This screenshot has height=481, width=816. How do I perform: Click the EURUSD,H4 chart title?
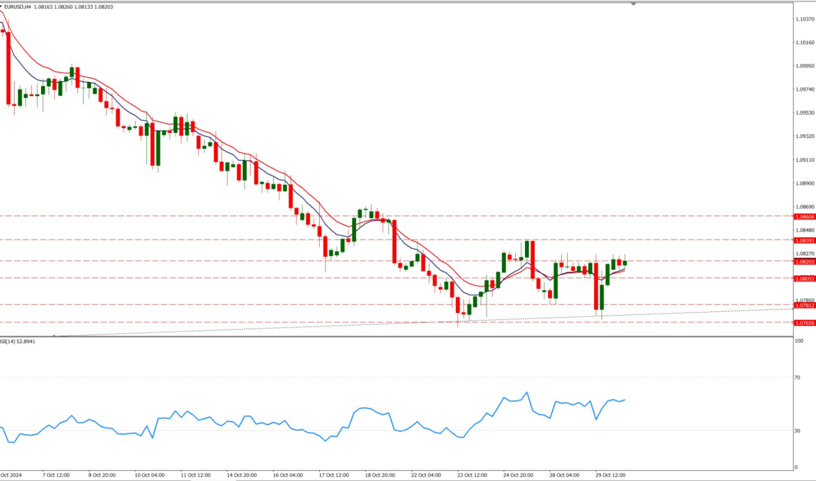18,7
